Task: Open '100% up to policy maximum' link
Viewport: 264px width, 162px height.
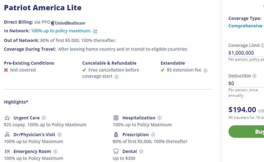Action: [61, 31]
